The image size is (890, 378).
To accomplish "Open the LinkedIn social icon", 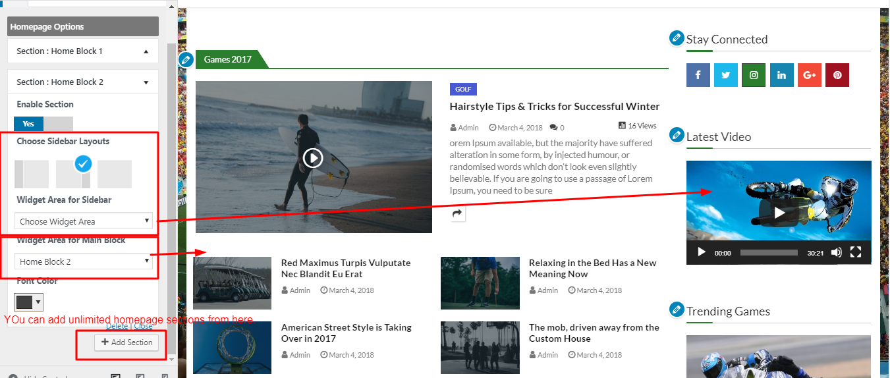I will click(781, 75).
